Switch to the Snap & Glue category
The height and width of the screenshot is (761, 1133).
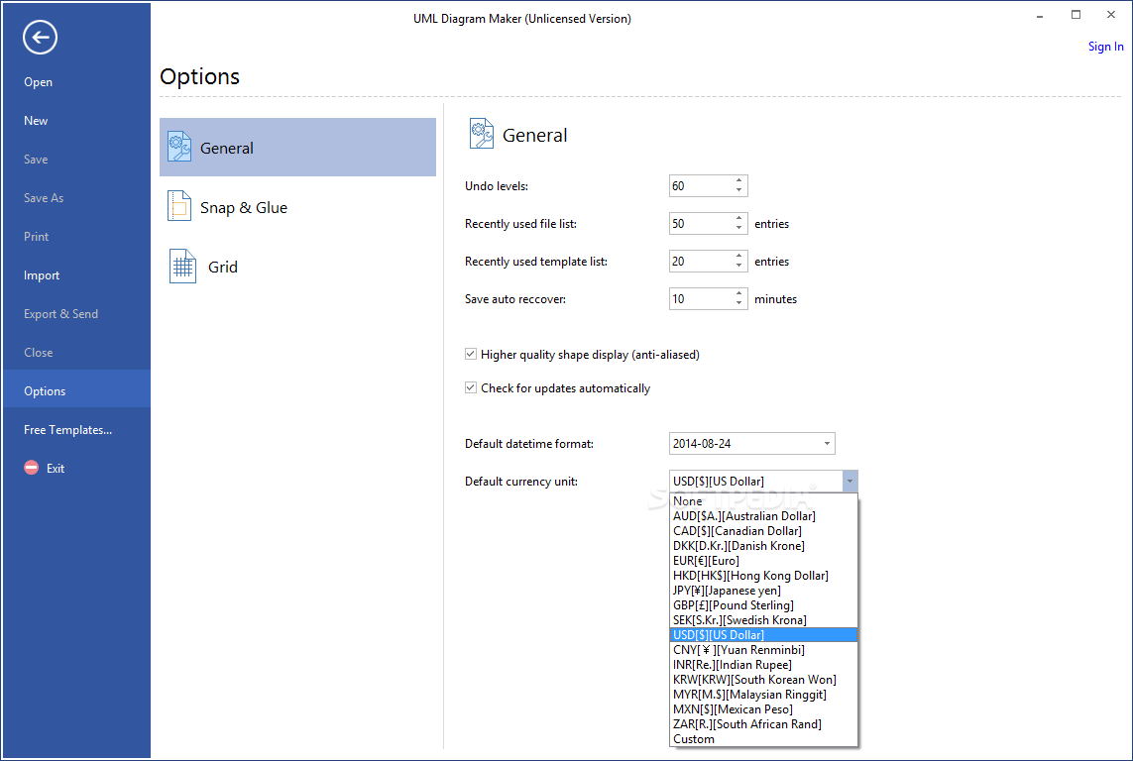297,207
